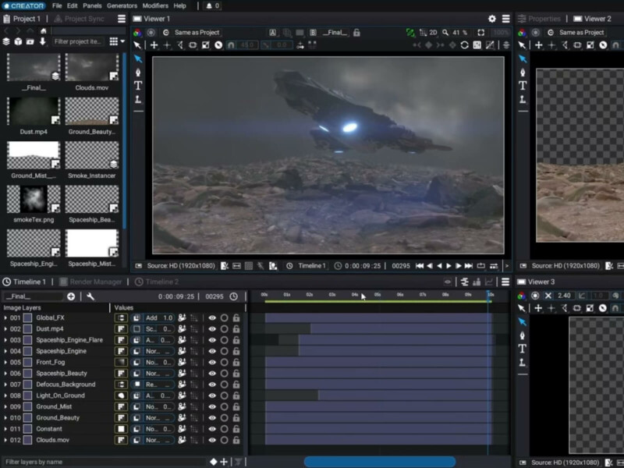This screenshot has width=624, height=468.
Task: Expand the Clouds.mov layer
Action: tap(5, 440)
